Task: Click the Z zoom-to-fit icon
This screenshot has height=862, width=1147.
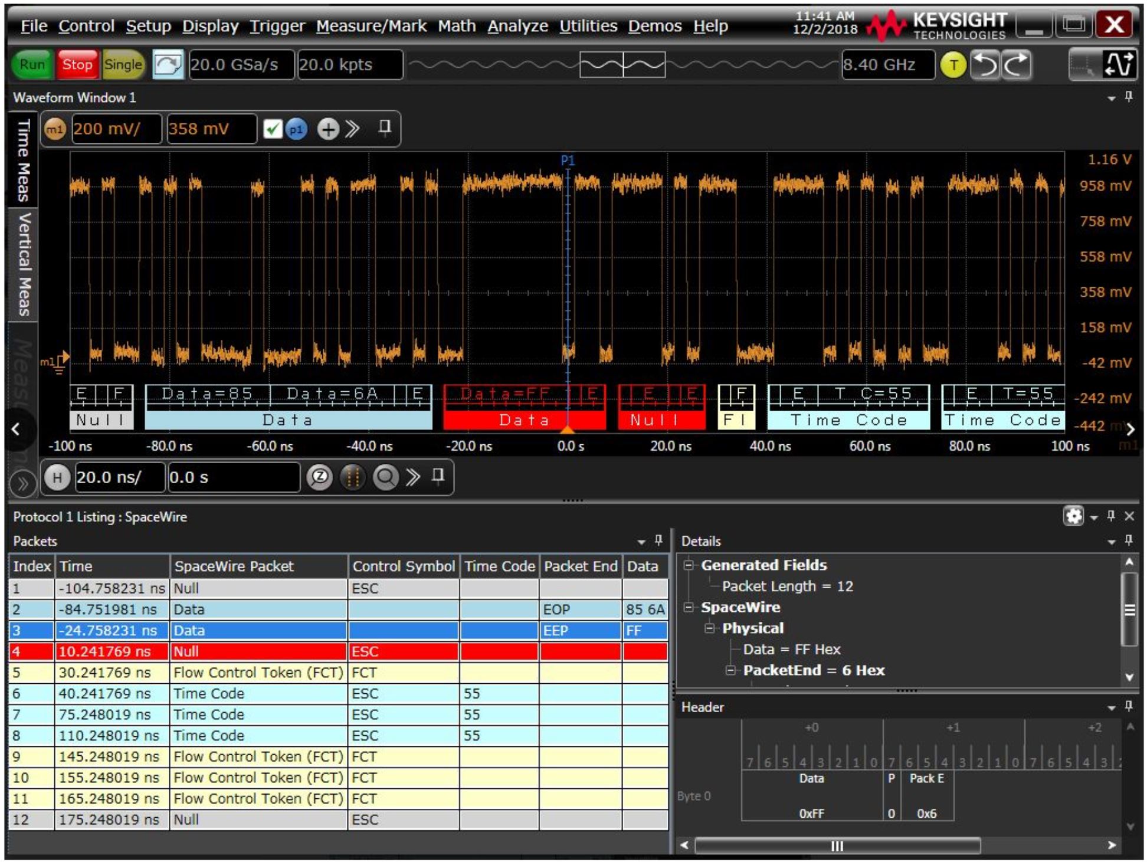Action: point(319,478)
